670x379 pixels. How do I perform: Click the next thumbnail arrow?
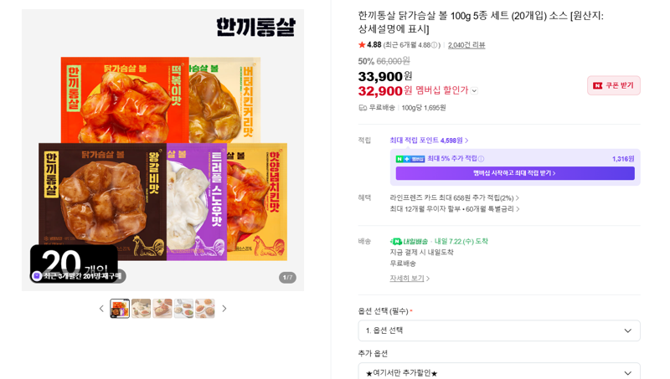click(x=224, y=309)
